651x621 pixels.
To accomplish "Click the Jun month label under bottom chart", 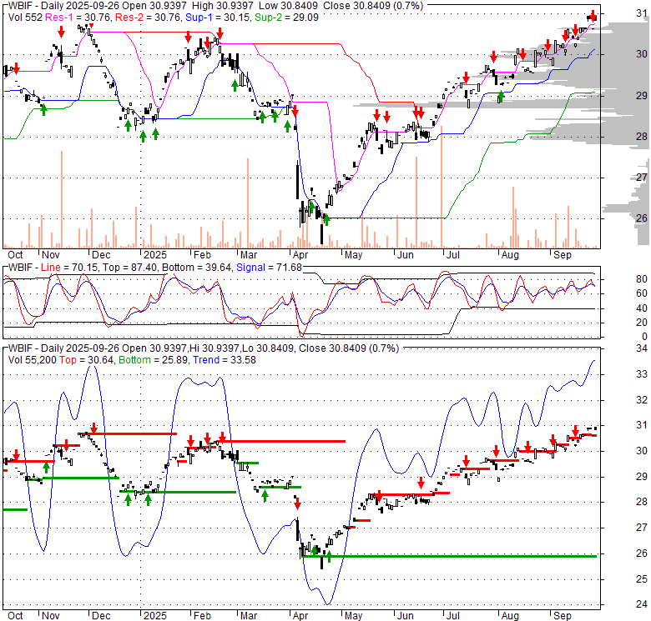I will coord(406,616).
